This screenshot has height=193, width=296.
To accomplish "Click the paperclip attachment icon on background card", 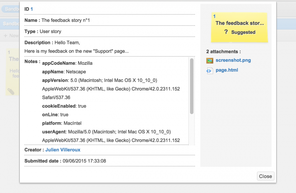I will [x=11, y=91].
